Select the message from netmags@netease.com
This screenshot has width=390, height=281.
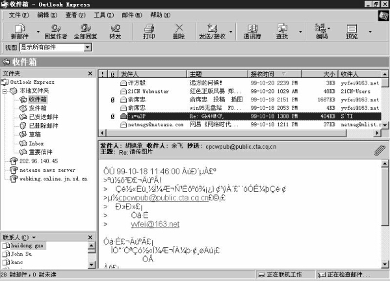click(x=240, y=124)
